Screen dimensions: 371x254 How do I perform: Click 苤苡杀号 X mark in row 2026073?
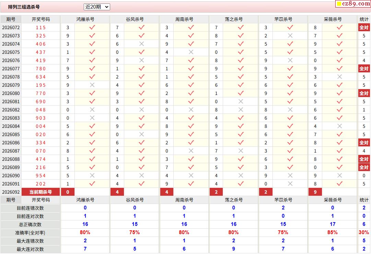pyautogui.click(x=290, y=36)
